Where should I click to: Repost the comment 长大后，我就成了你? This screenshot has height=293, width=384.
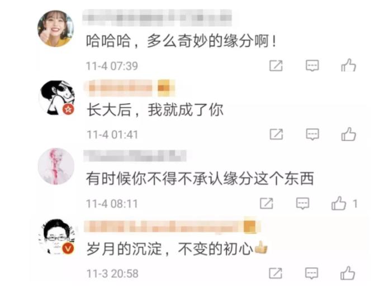(276, 135)
